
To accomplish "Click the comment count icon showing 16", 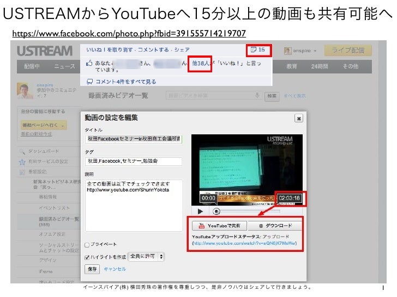I will 258,49.
